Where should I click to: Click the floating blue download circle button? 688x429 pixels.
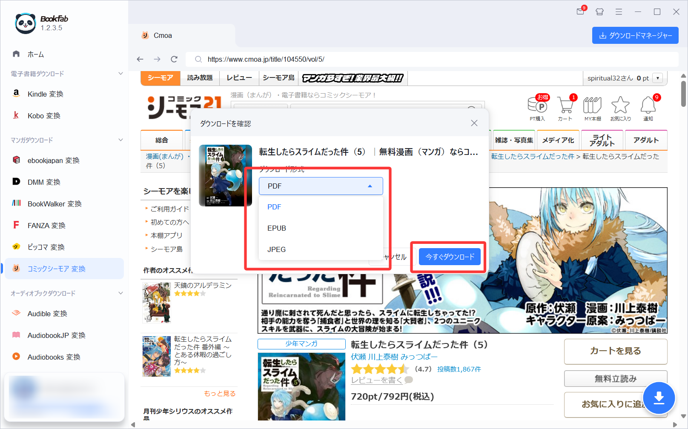click(x=659, y=398)
